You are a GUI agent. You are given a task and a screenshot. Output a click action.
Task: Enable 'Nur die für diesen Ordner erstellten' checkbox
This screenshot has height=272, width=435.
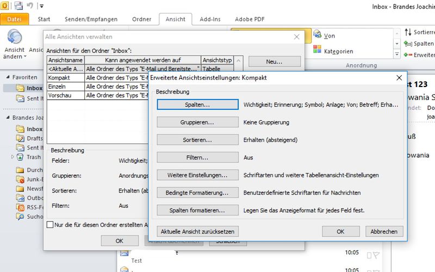50,225
